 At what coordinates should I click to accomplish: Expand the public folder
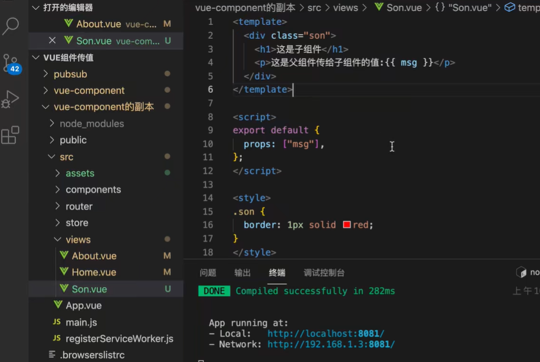coord(52,140)
